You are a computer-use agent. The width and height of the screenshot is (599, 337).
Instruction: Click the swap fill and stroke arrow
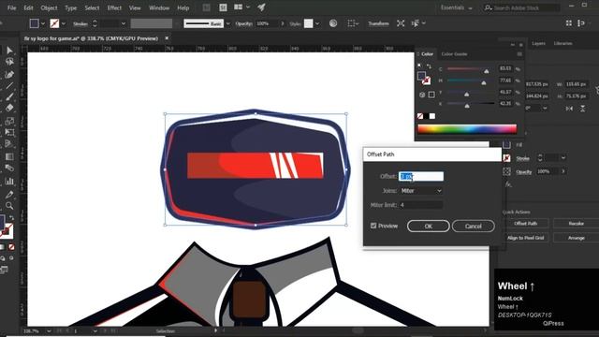[x=11, y=217]
